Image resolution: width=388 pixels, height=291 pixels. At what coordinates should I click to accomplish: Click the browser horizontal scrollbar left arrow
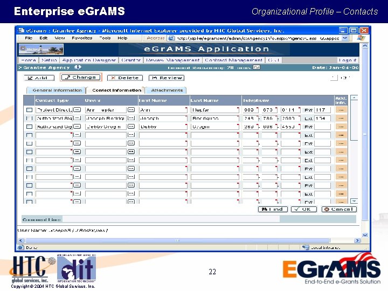21,240
